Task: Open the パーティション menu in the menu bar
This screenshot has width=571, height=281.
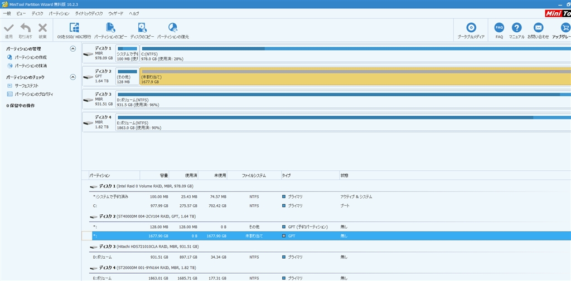Action: point(59,13)
